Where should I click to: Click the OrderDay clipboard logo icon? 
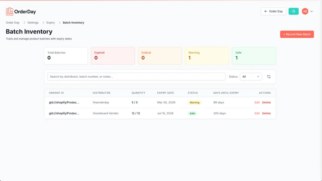pyautogui.click(x=9, y=12)
